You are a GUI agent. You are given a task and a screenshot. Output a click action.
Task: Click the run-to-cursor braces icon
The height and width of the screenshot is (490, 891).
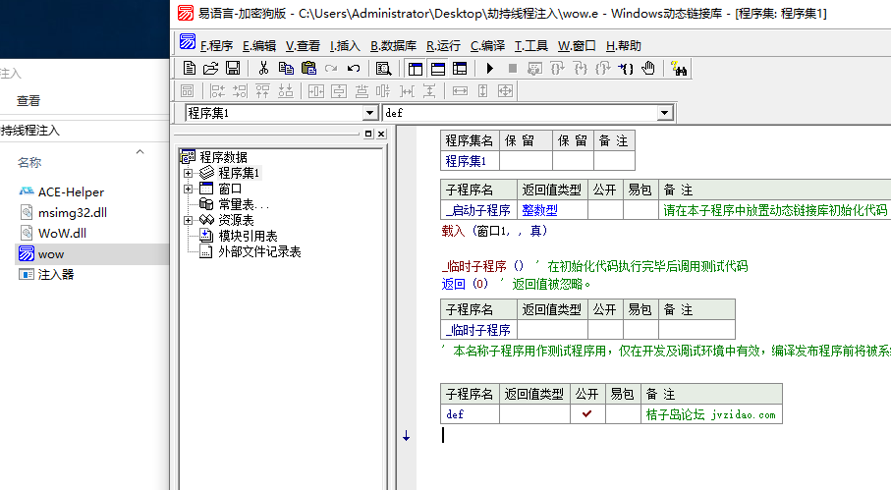[x=626, y=69]
